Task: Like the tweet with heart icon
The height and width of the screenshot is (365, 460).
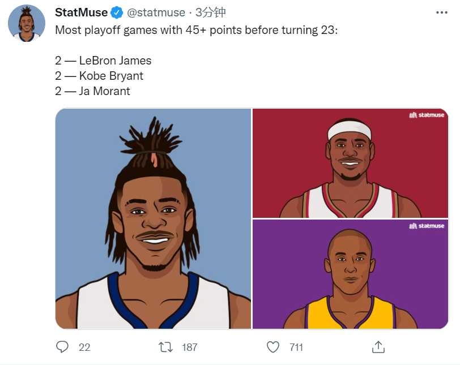Action: pos(273,347)
